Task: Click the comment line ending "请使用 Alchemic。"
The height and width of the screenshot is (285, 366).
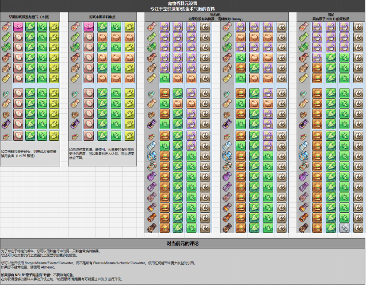Action: (x=28, y=267)
